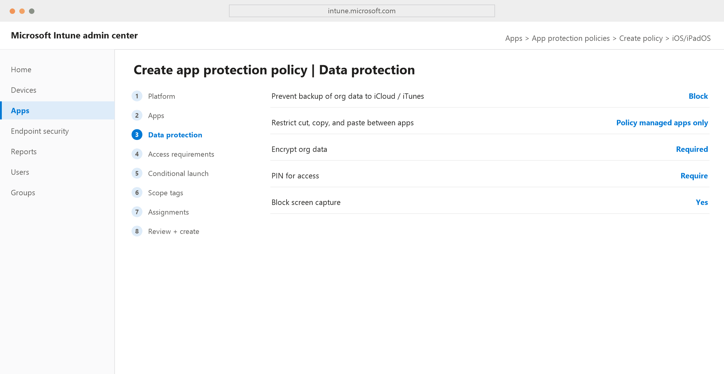Click step 5 number circle

[137, 173]
